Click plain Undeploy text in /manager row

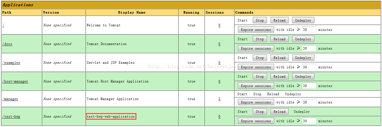tap(293, 94)
